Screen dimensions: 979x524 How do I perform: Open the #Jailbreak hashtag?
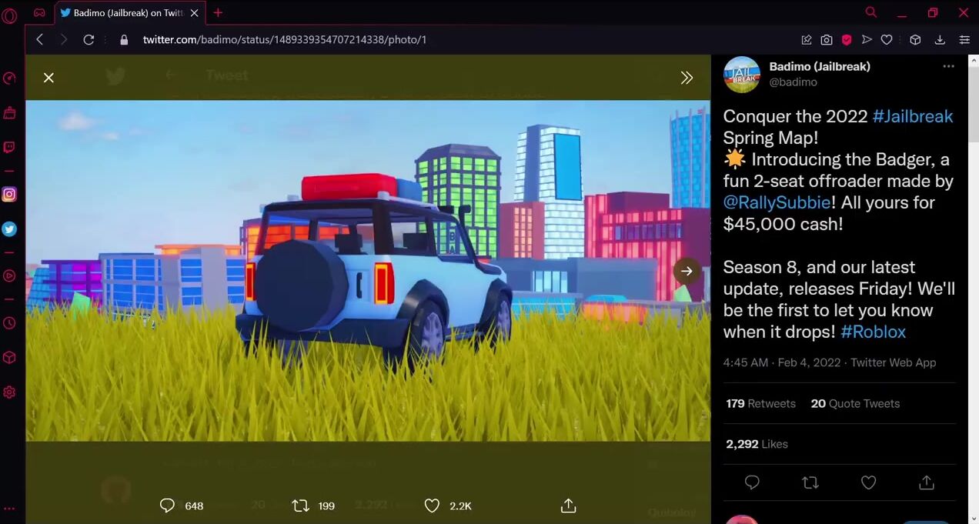(912, 116)
